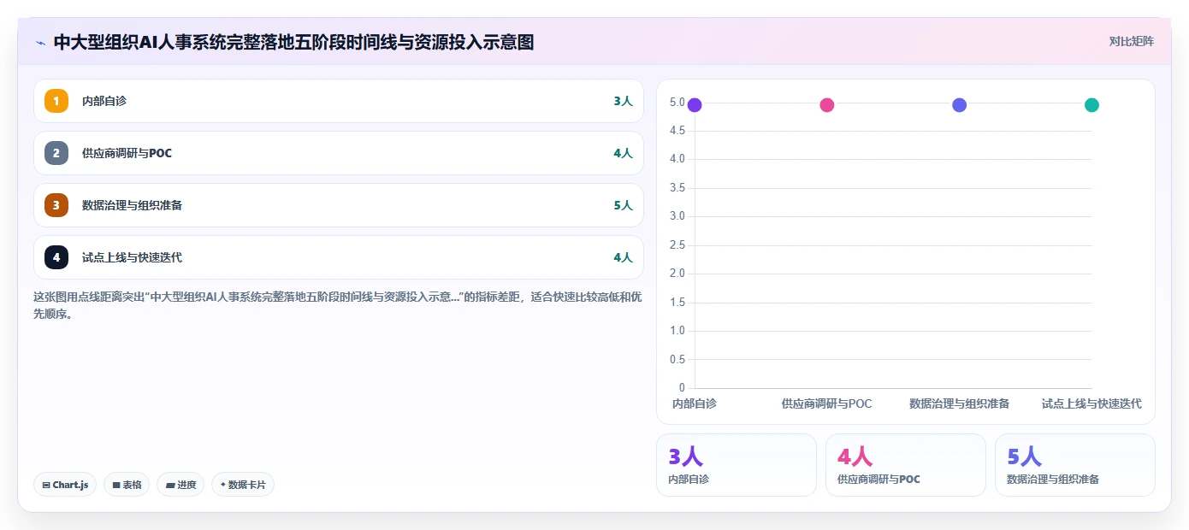Viewport: 1189px width, 530px height.
Task: Click the 数据卡片 tag
Action: 243,485
